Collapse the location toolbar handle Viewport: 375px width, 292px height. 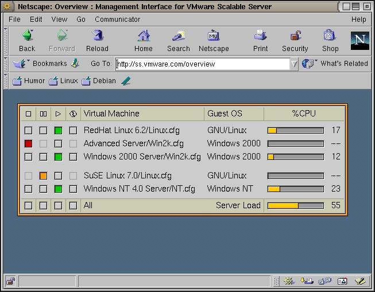[x=6, y=64]
